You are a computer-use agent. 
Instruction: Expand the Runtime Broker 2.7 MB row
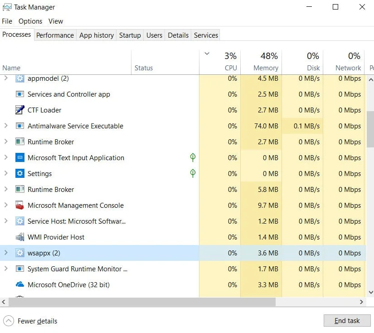pos(6,141)
